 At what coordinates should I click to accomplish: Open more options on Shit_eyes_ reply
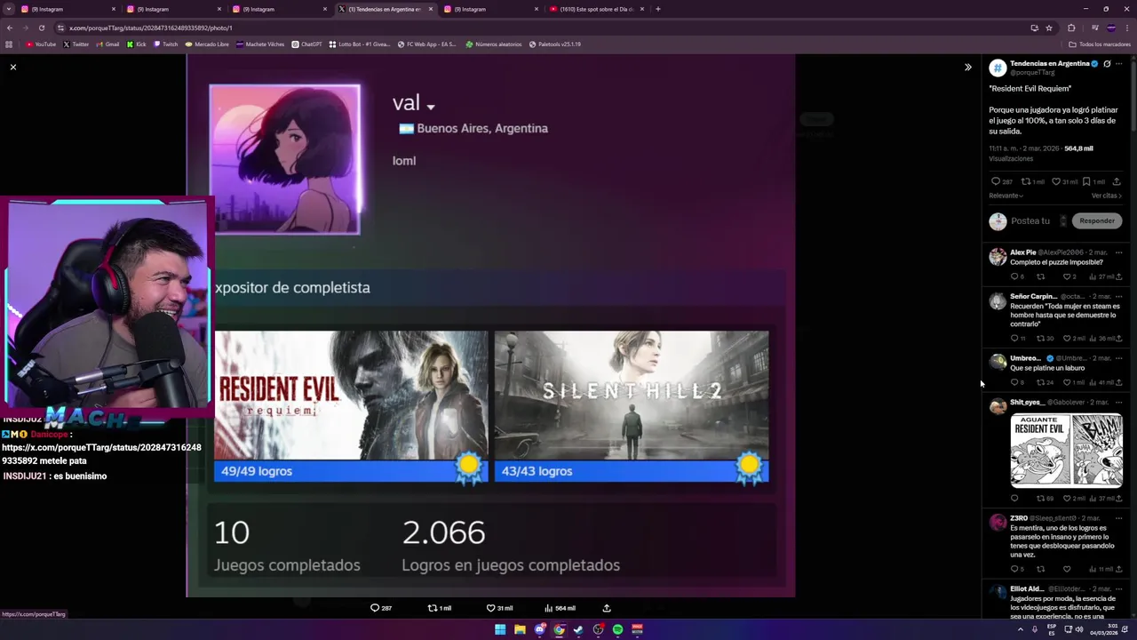(x=1119, y=403)
